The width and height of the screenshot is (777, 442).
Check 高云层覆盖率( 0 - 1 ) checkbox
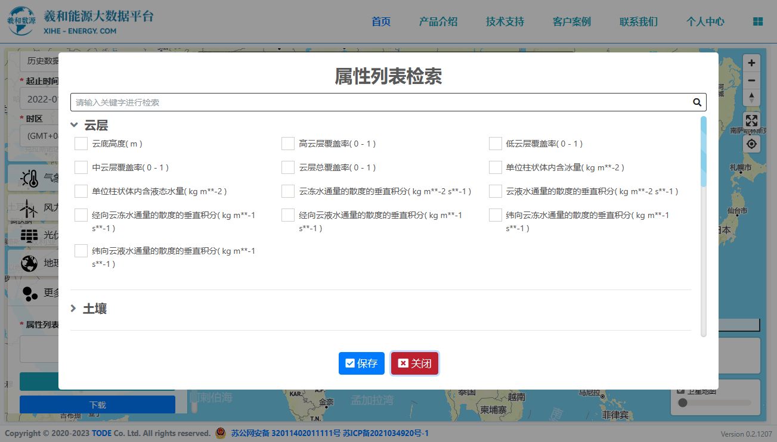[288, 144]
